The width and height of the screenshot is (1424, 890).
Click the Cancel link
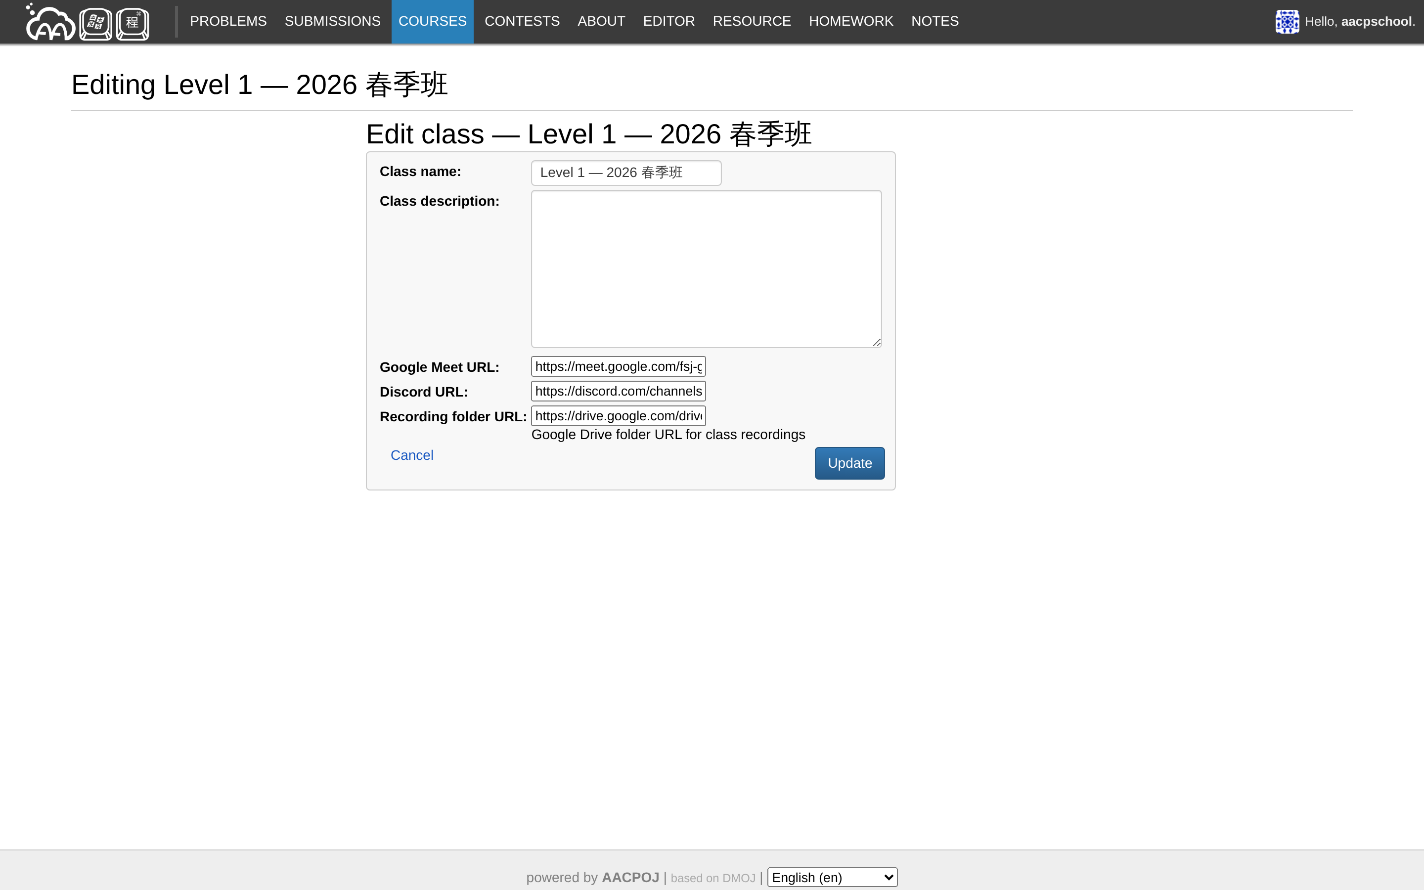[x=411, y=455]
